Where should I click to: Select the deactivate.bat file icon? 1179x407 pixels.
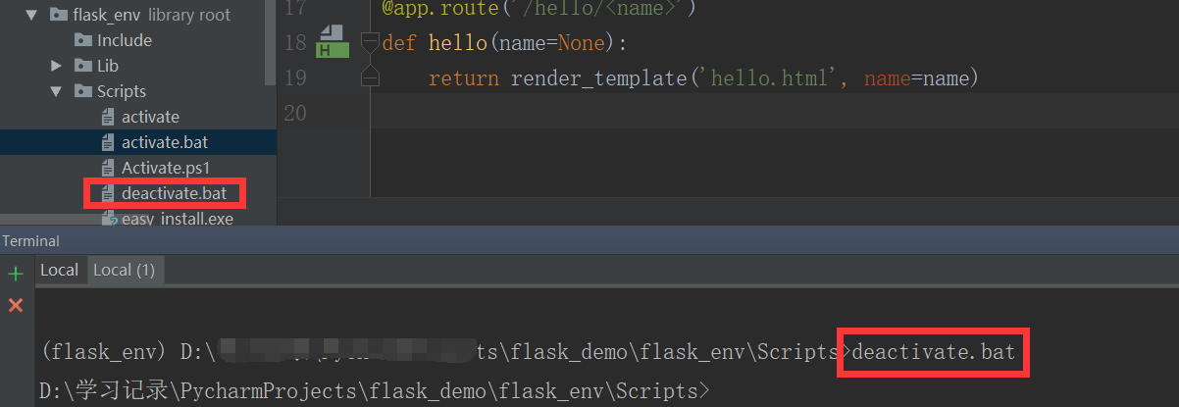tap(109, 193)
